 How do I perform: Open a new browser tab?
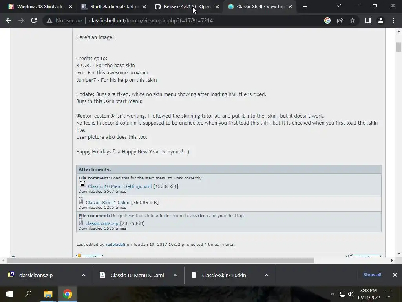point(305,7)
